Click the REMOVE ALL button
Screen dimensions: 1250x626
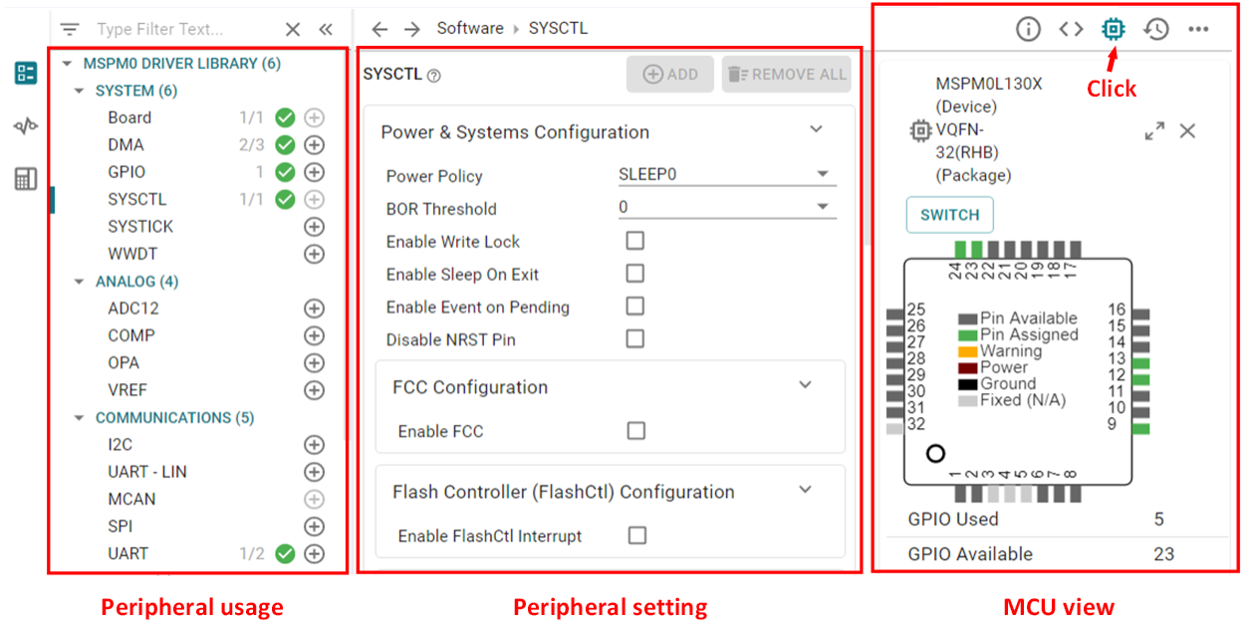(787, 75)
